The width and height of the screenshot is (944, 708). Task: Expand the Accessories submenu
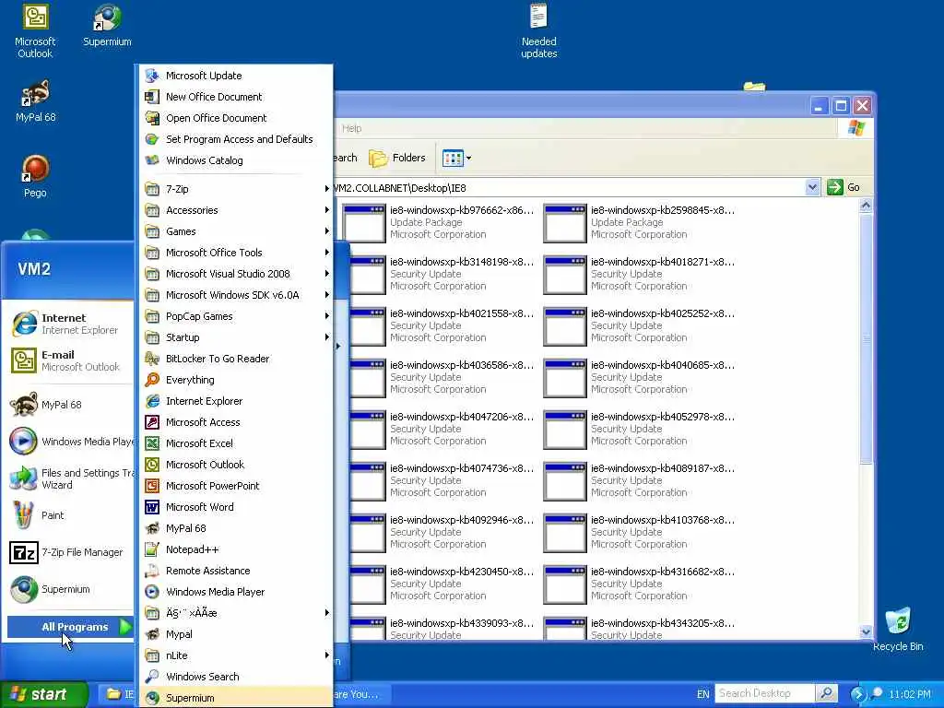click(236, 210)
